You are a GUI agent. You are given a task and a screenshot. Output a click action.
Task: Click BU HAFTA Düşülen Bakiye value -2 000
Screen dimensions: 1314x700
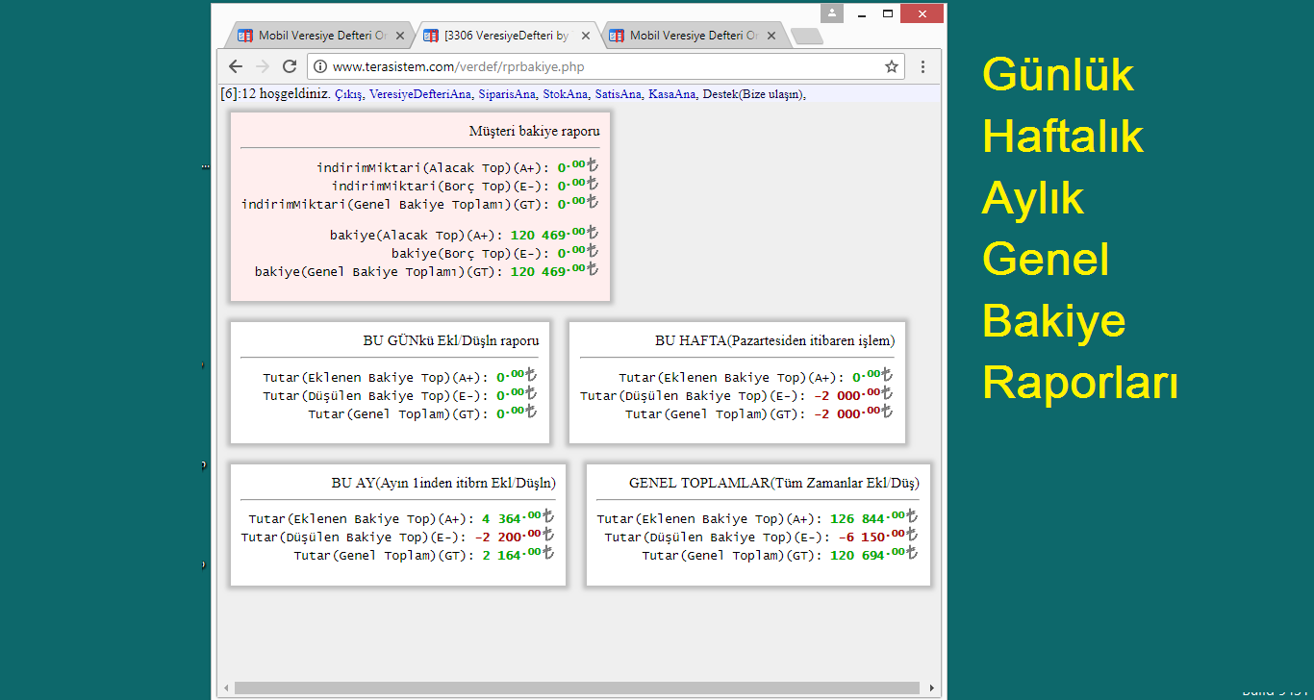853,395
